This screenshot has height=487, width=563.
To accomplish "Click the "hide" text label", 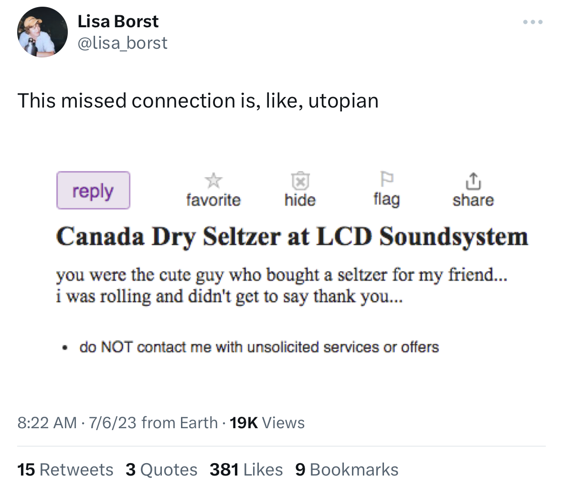I will 300,200.
